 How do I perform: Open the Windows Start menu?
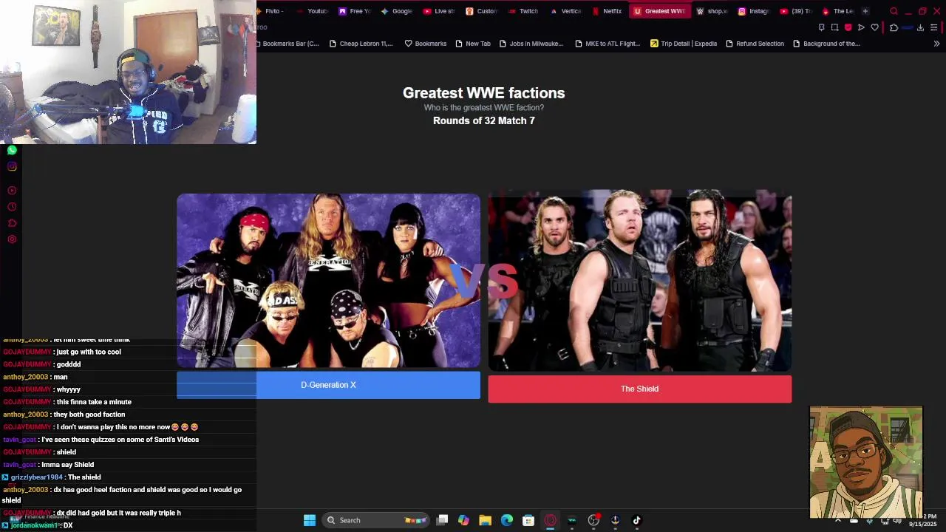click(x=310, y=520)
